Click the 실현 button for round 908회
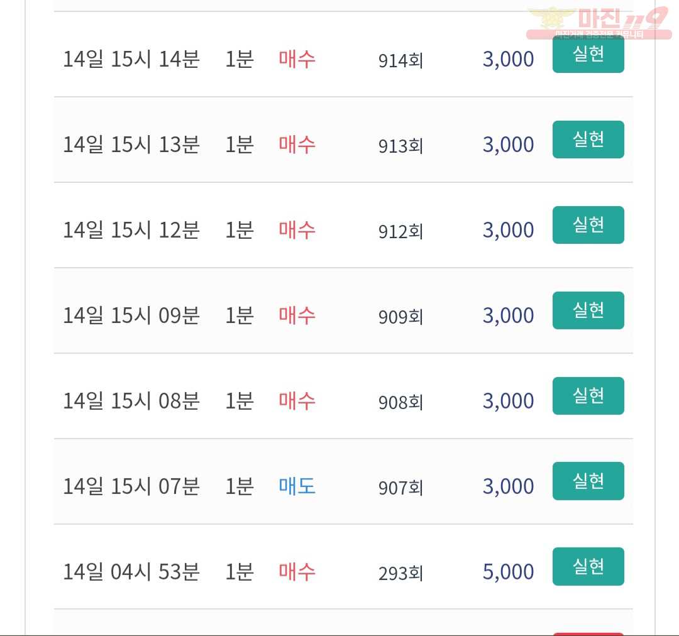The height and width of the screenshot is (636, 679). point(588,396)
